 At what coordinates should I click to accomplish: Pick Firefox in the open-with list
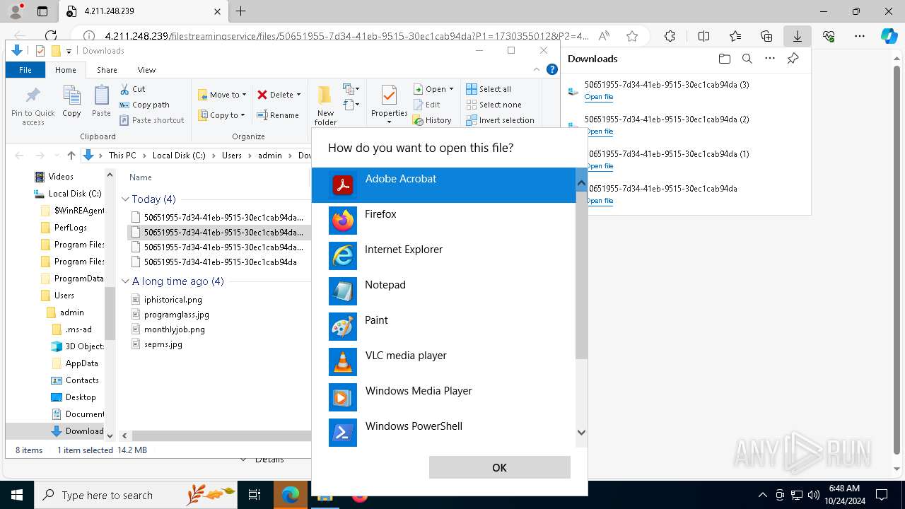[443, 221]
